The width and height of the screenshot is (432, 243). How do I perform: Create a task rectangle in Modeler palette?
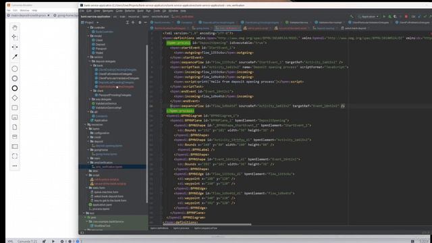click(15, 107)
